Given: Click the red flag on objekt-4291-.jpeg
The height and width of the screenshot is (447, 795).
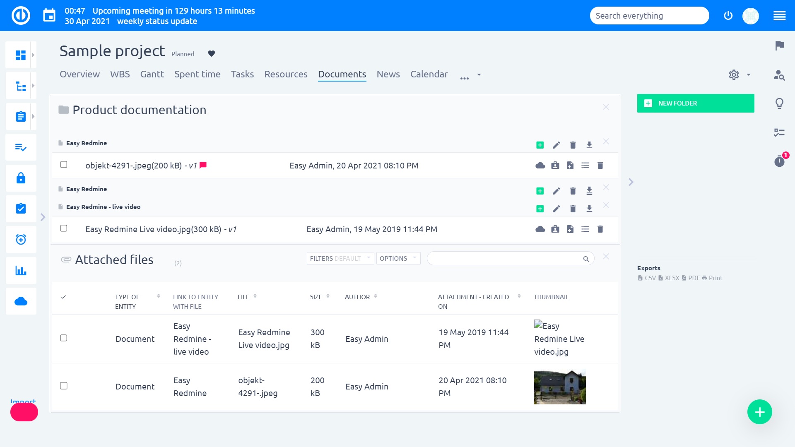Looking at the screenshot, I should coord(203,165).
